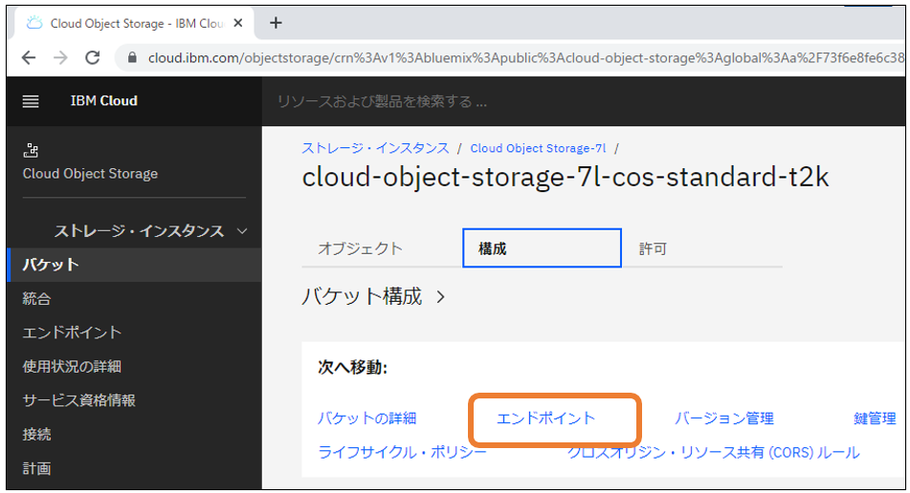Open the IBM Cloud hamburger menu
910x493 pixels.
tap(31, 101)
